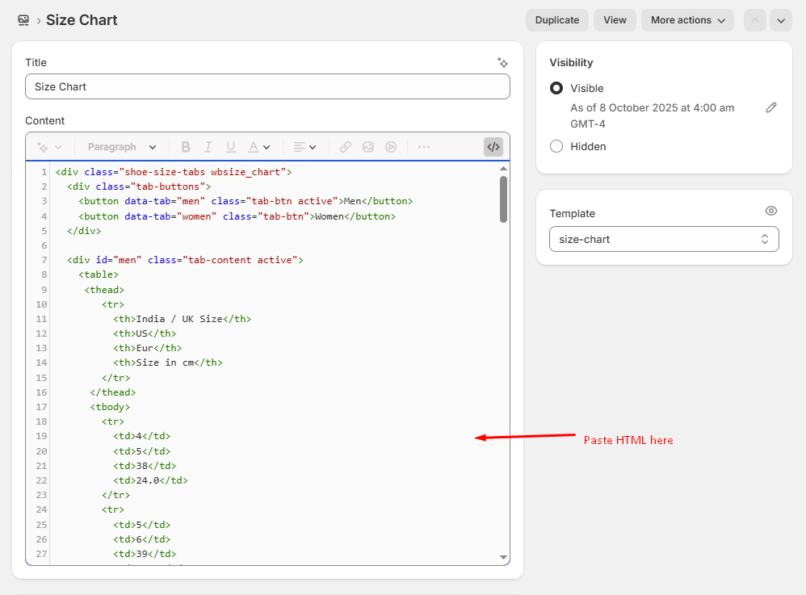
Task: Click the Duplicate button
Action: (x=556, y=20)
